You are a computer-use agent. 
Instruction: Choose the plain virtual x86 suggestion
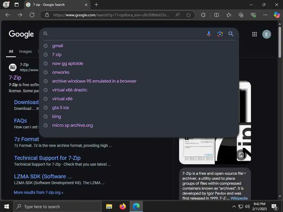tap(139, 99)
